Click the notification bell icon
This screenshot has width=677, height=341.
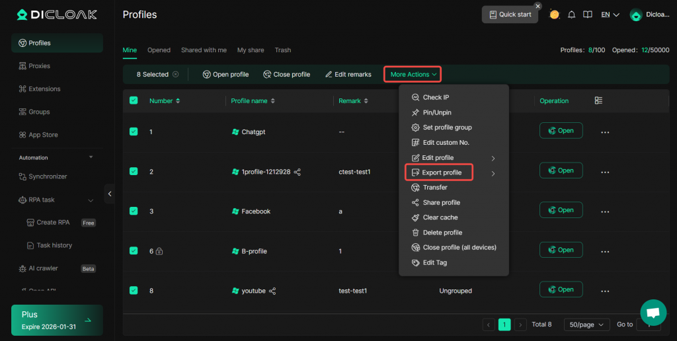[x=571, y=15]
